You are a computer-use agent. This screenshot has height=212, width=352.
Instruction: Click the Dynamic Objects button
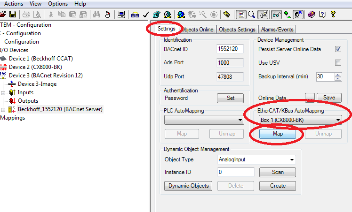pos(188,186)
